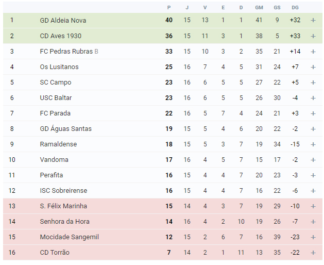
Task: Expand Mocidade Sangemil row details
Action: (313, 237)
